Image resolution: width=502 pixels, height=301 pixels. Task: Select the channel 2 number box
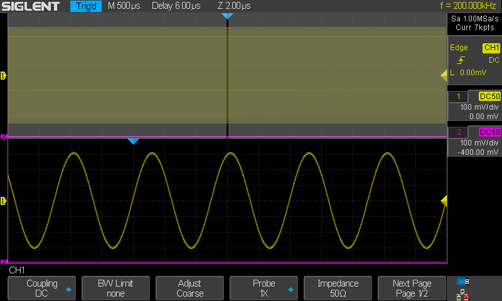click(459, 132)
